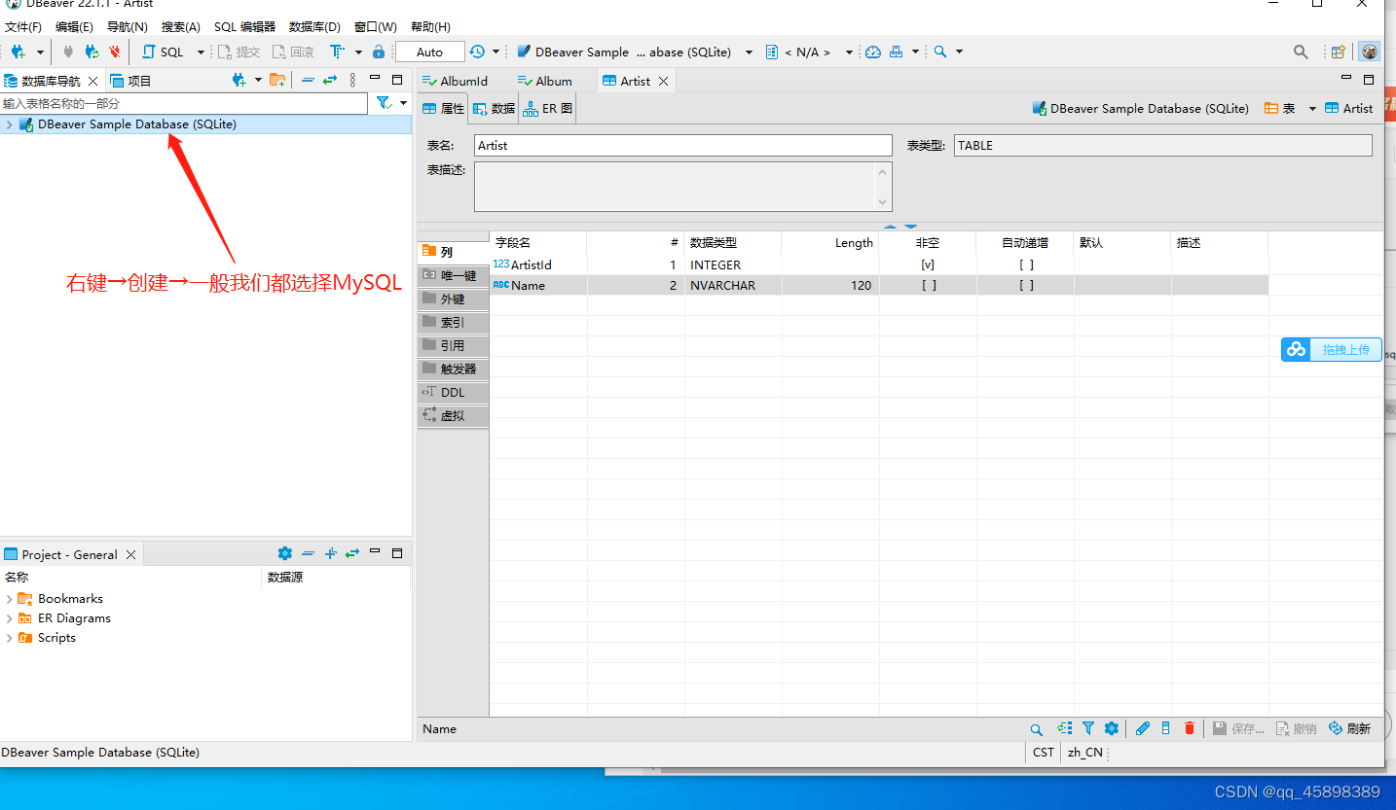Open the SQL editor button
The width and height of the screenshot is (1396, 810).
coord(164,52)
